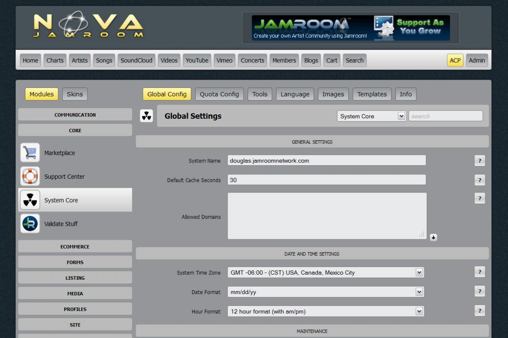Select the Skins tab

[75, 94]
